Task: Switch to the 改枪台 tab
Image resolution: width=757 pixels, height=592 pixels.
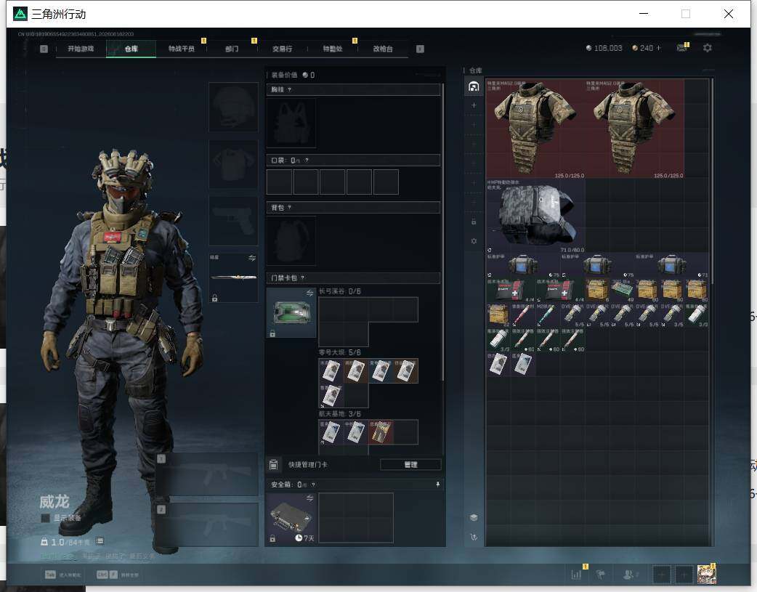Action: pyautogui.click(x=383, y=49)
